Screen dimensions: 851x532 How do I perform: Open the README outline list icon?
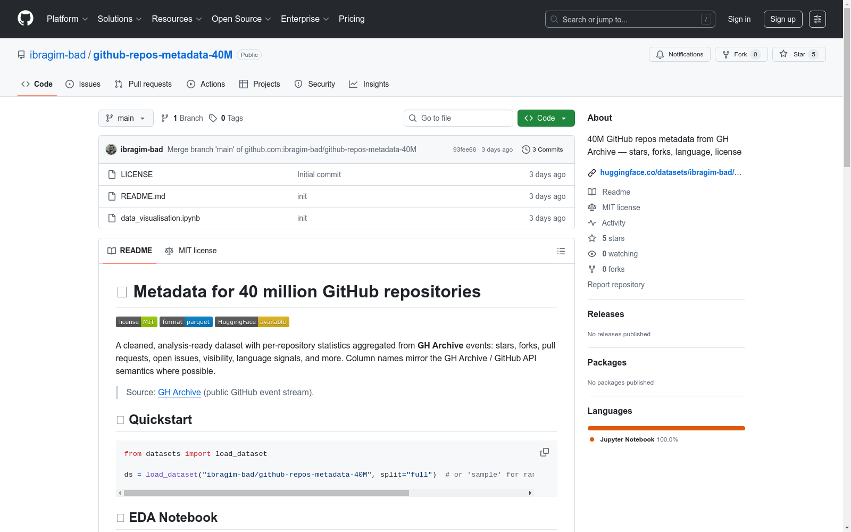[x=561, y=251]
